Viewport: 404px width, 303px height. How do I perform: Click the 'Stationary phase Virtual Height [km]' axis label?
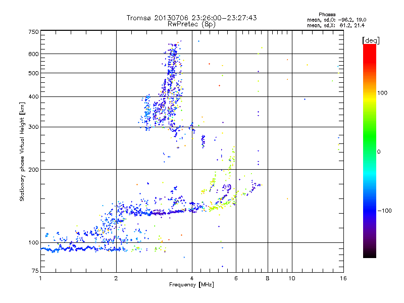pos(22,152)
